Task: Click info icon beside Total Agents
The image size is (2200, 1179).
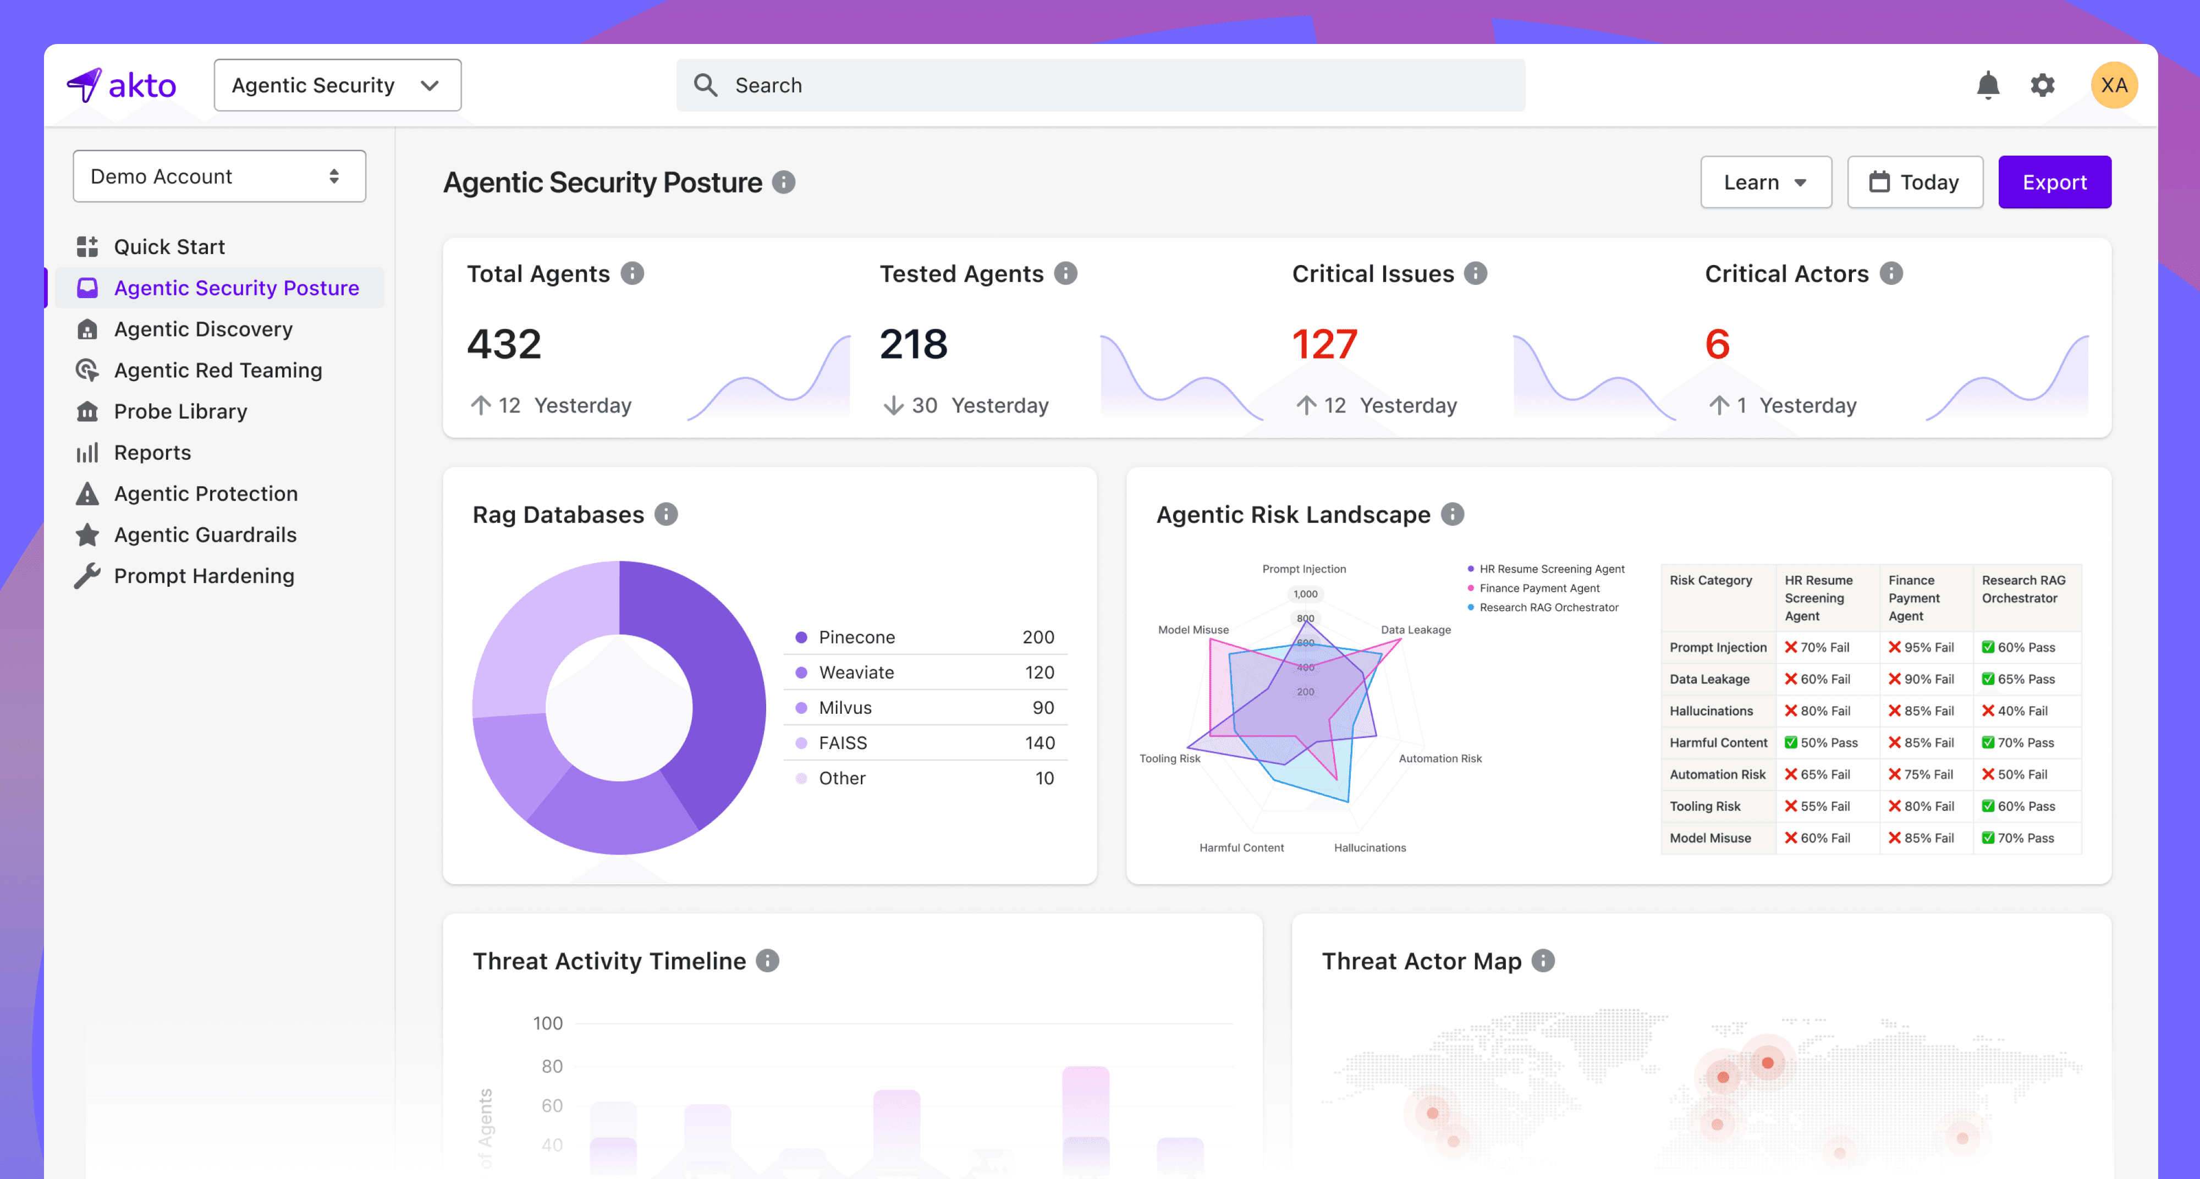Action: tap(632, 273)
